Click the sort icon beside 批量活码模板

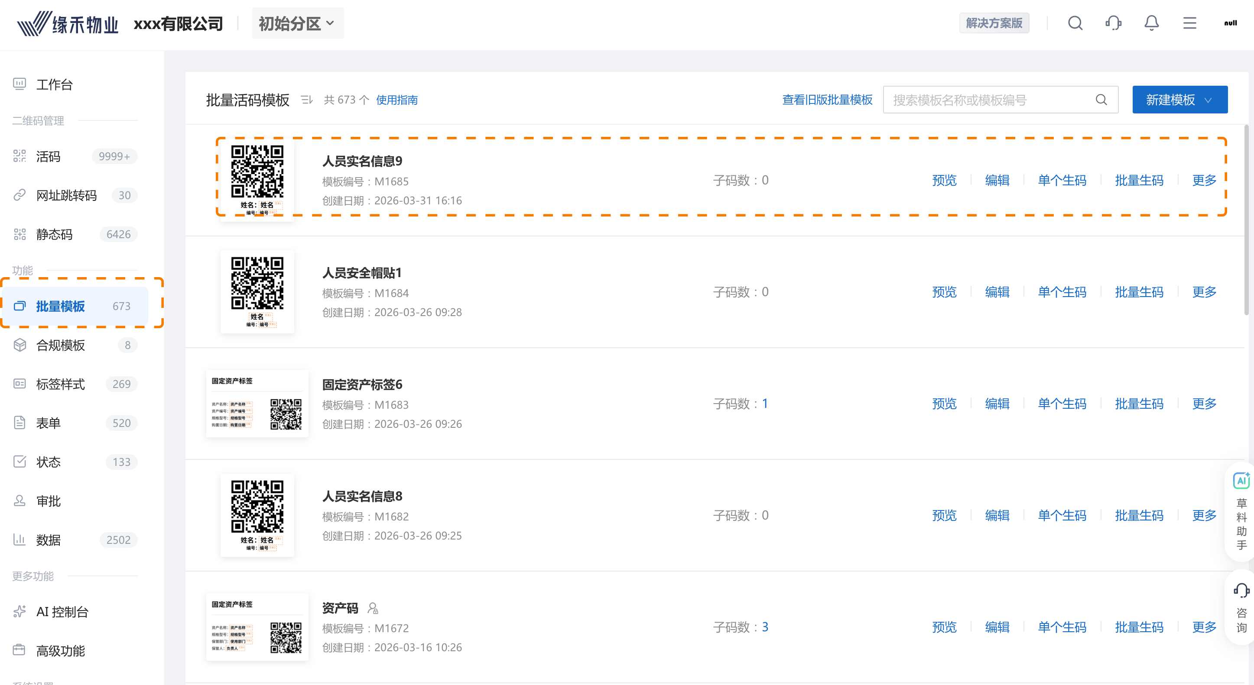307,100
